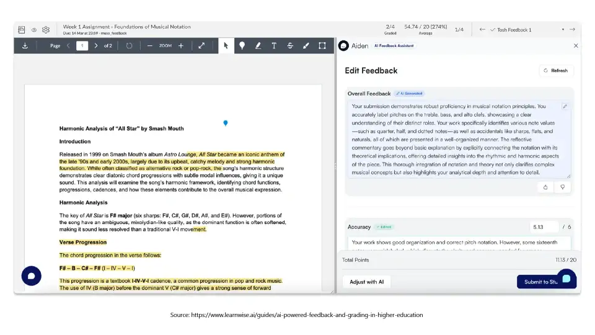Close the Aiden assistant panel

(x=576, y=46)
